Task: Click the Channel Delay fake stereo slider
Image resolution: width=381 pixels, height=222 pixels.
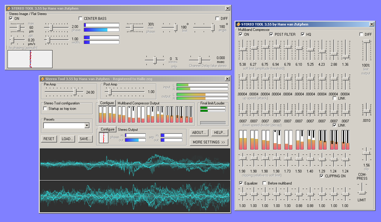Action: pos(200,60)
